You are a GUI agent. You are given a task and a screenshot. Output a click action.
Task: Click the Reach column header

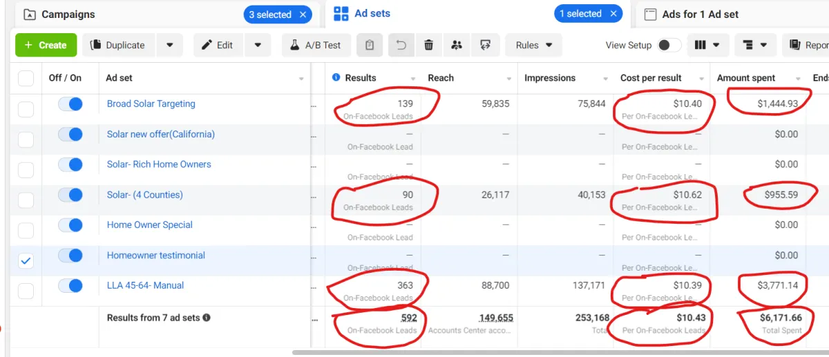pos(441,78)
